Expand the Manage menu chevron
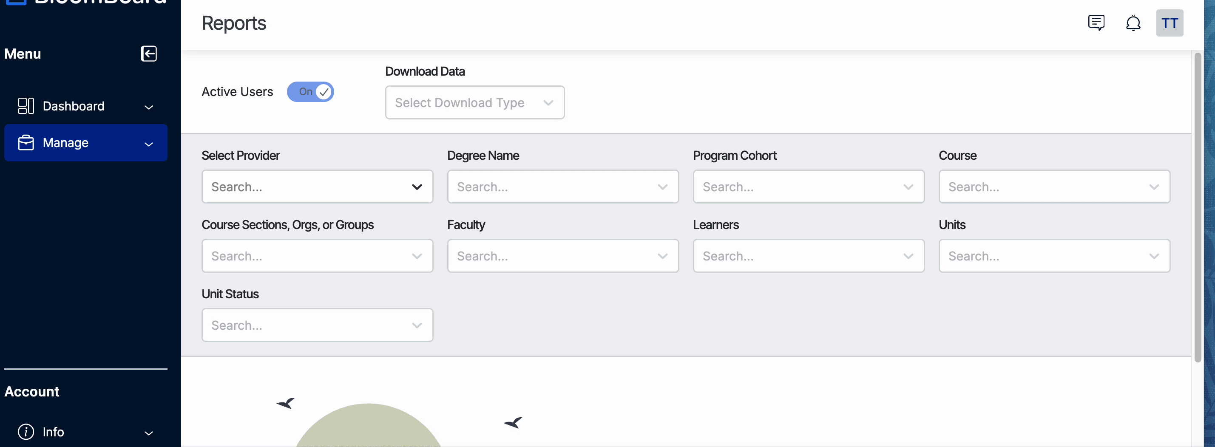This screenshot has height=447, width=1215. pos(148,144)
